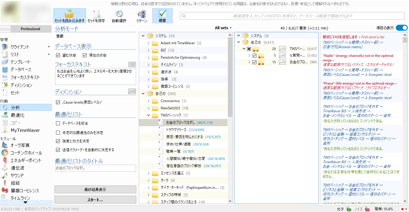Open データベース in the sidebar
The width and height of the screenshot is (409, 212).
tap(21, 70)
